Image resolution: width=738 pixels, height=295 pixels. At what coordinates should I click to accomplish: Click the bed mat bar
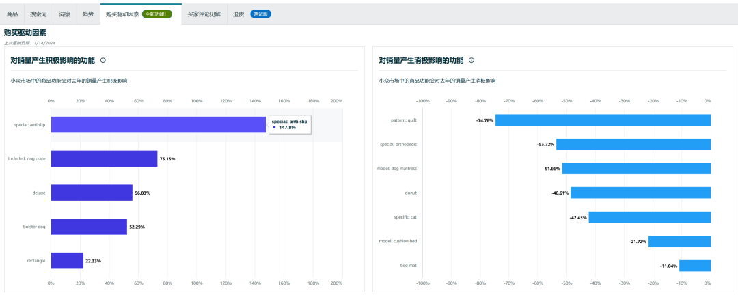pyautogui.click(x=694, y=266)
